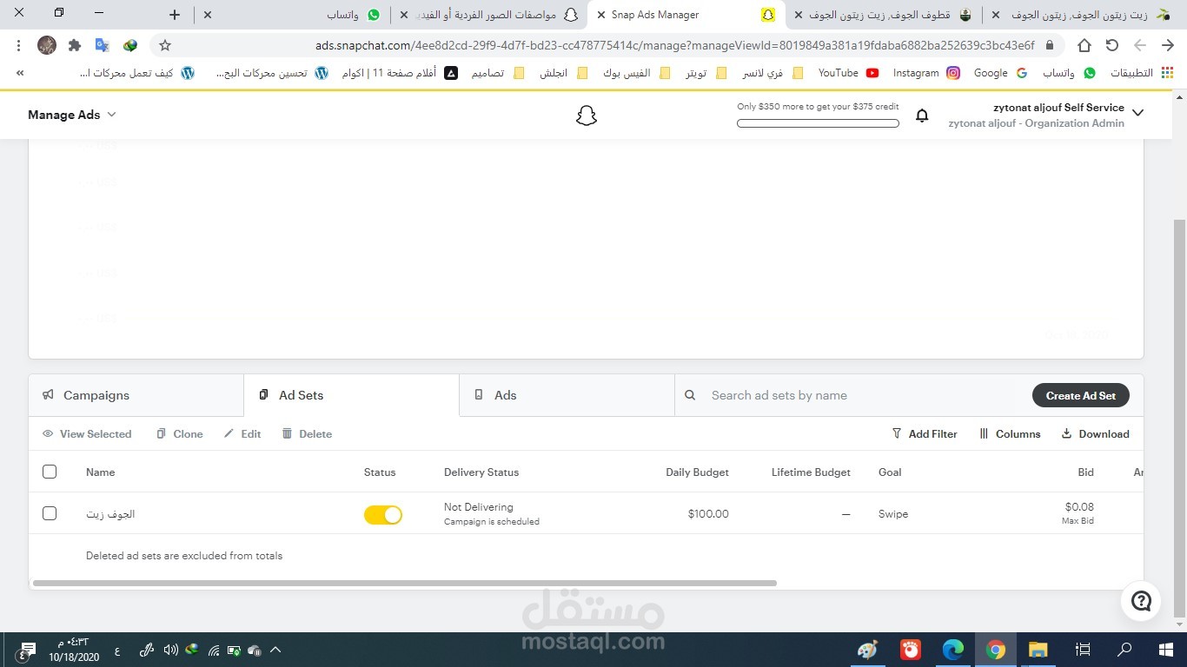Click the page vertical scrollbar
The height and width of the screenshot is (667, 1187).
[x=1179, y=417]
